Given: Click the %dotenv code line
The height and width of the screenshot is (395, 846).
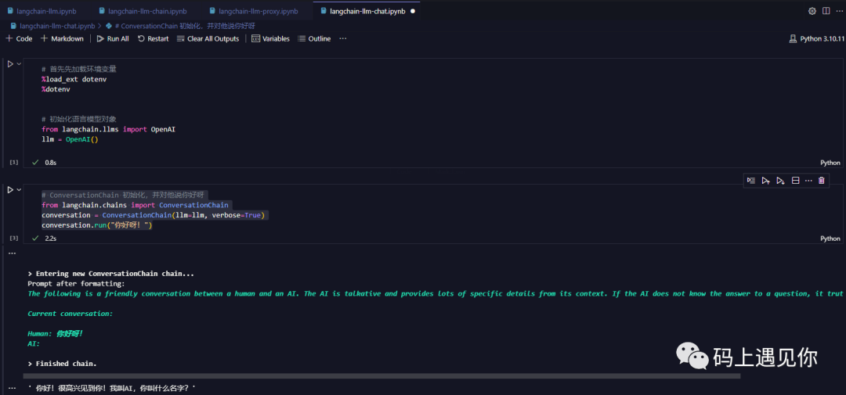Looking at the screenshot, I should pyautogui.click(x=56, y=89).
